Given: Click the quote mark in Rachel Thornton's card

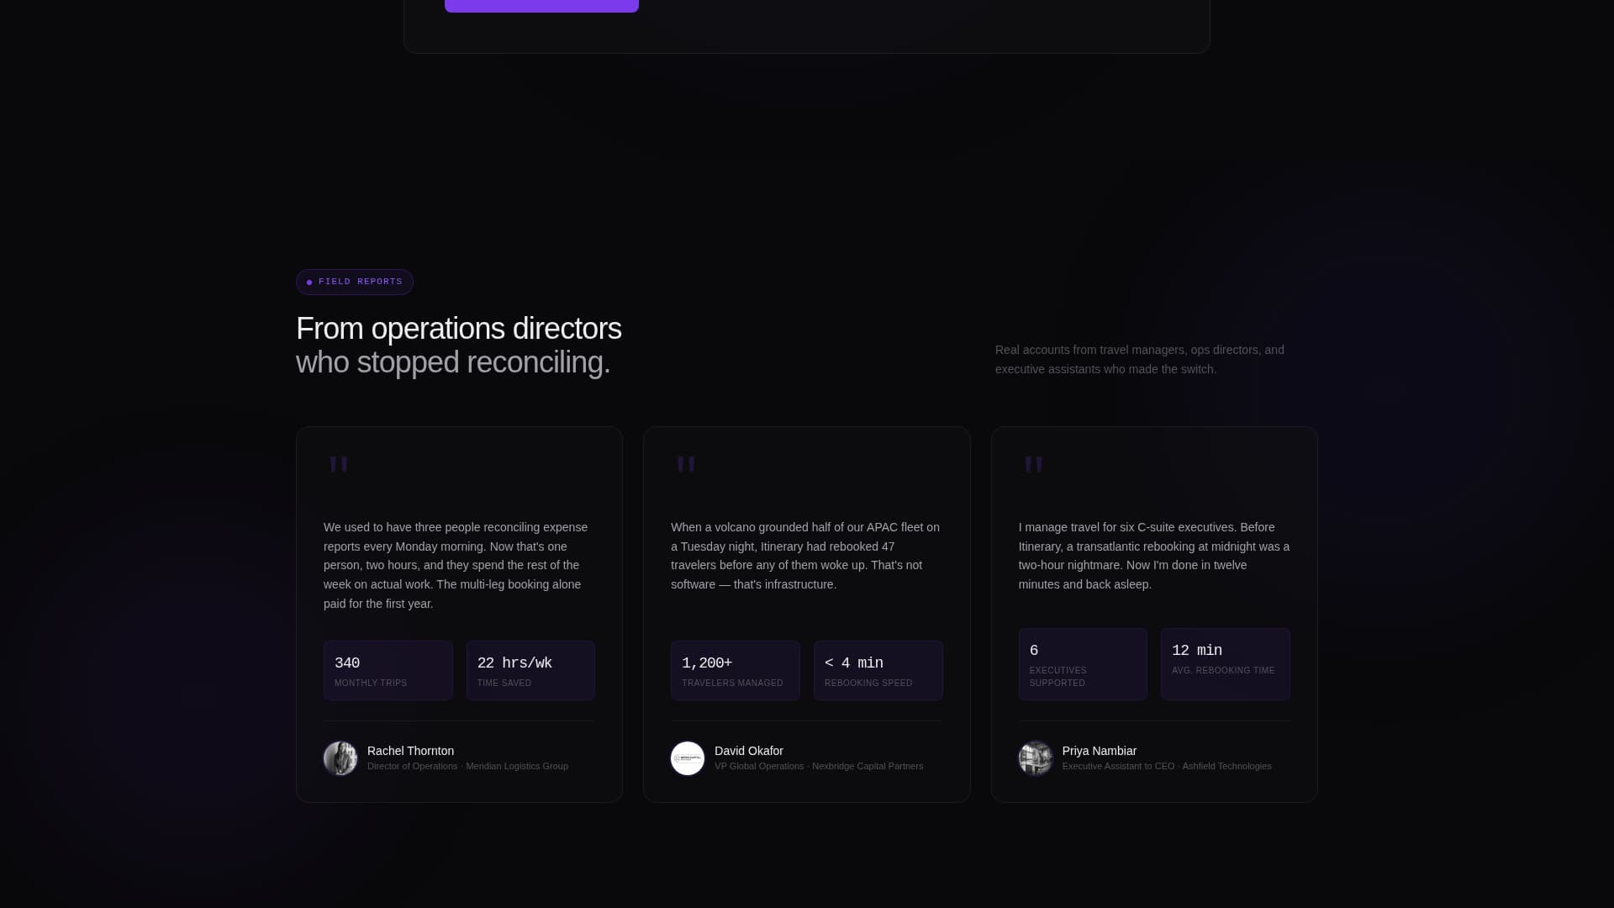Looking at the screenshot, I should click(x=339, y=464).
